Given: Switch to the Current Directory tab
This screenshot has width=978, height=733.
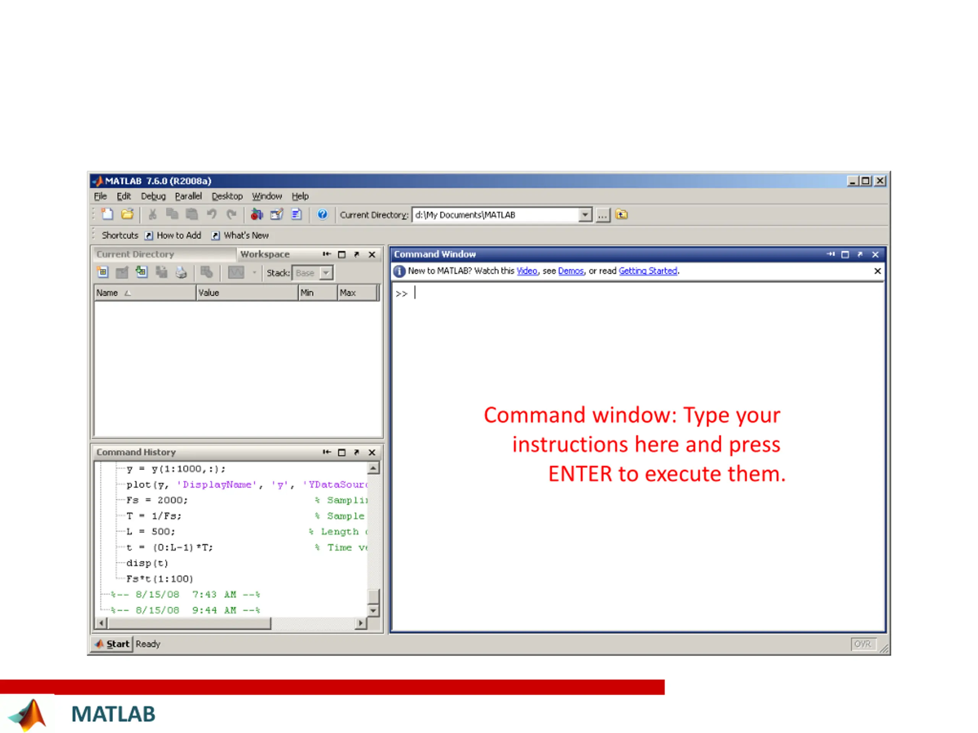Looking at the screenshot, I should (165, 255).
